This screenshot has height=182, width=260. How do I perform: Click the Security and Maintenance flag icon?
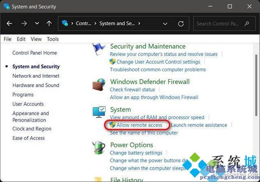(99, 49)
